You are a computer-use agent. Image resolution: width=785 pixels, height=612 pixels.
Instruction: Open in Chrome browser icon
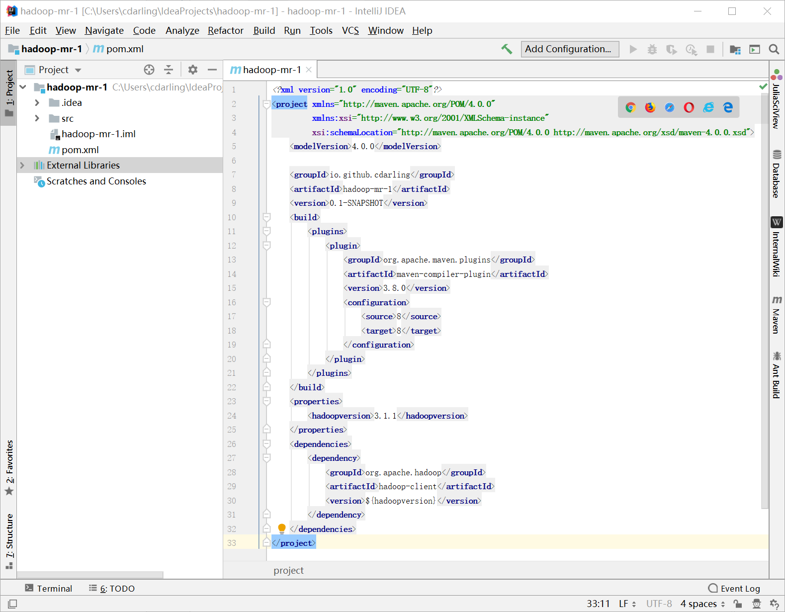click(x=630, y=107)
